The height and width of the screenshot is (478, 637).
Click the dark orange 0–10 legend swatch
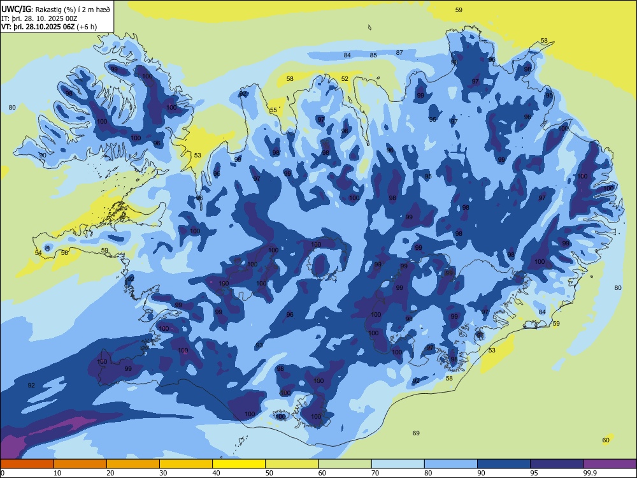(27, 464)
